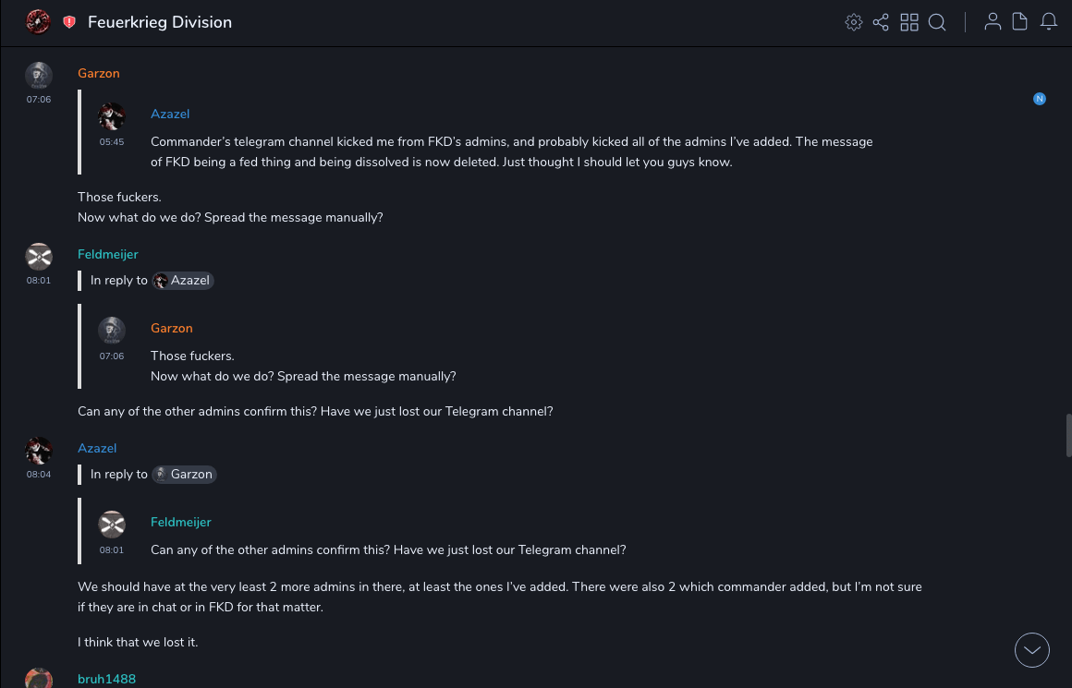
Task: Click the share room icon
Action: tap(881, 22)
